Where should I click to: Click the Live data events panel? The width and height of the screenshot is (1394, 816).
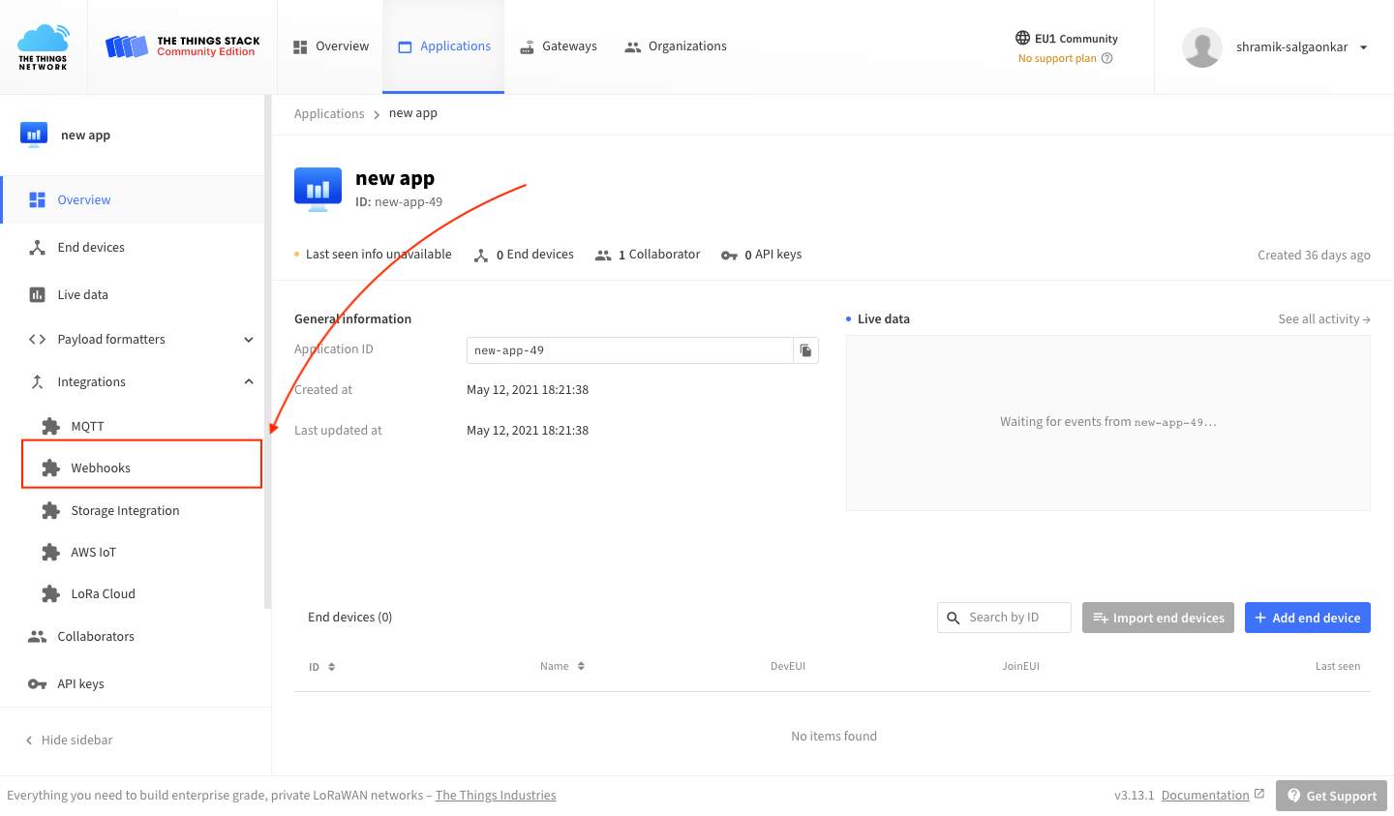tap(1108, 423)
